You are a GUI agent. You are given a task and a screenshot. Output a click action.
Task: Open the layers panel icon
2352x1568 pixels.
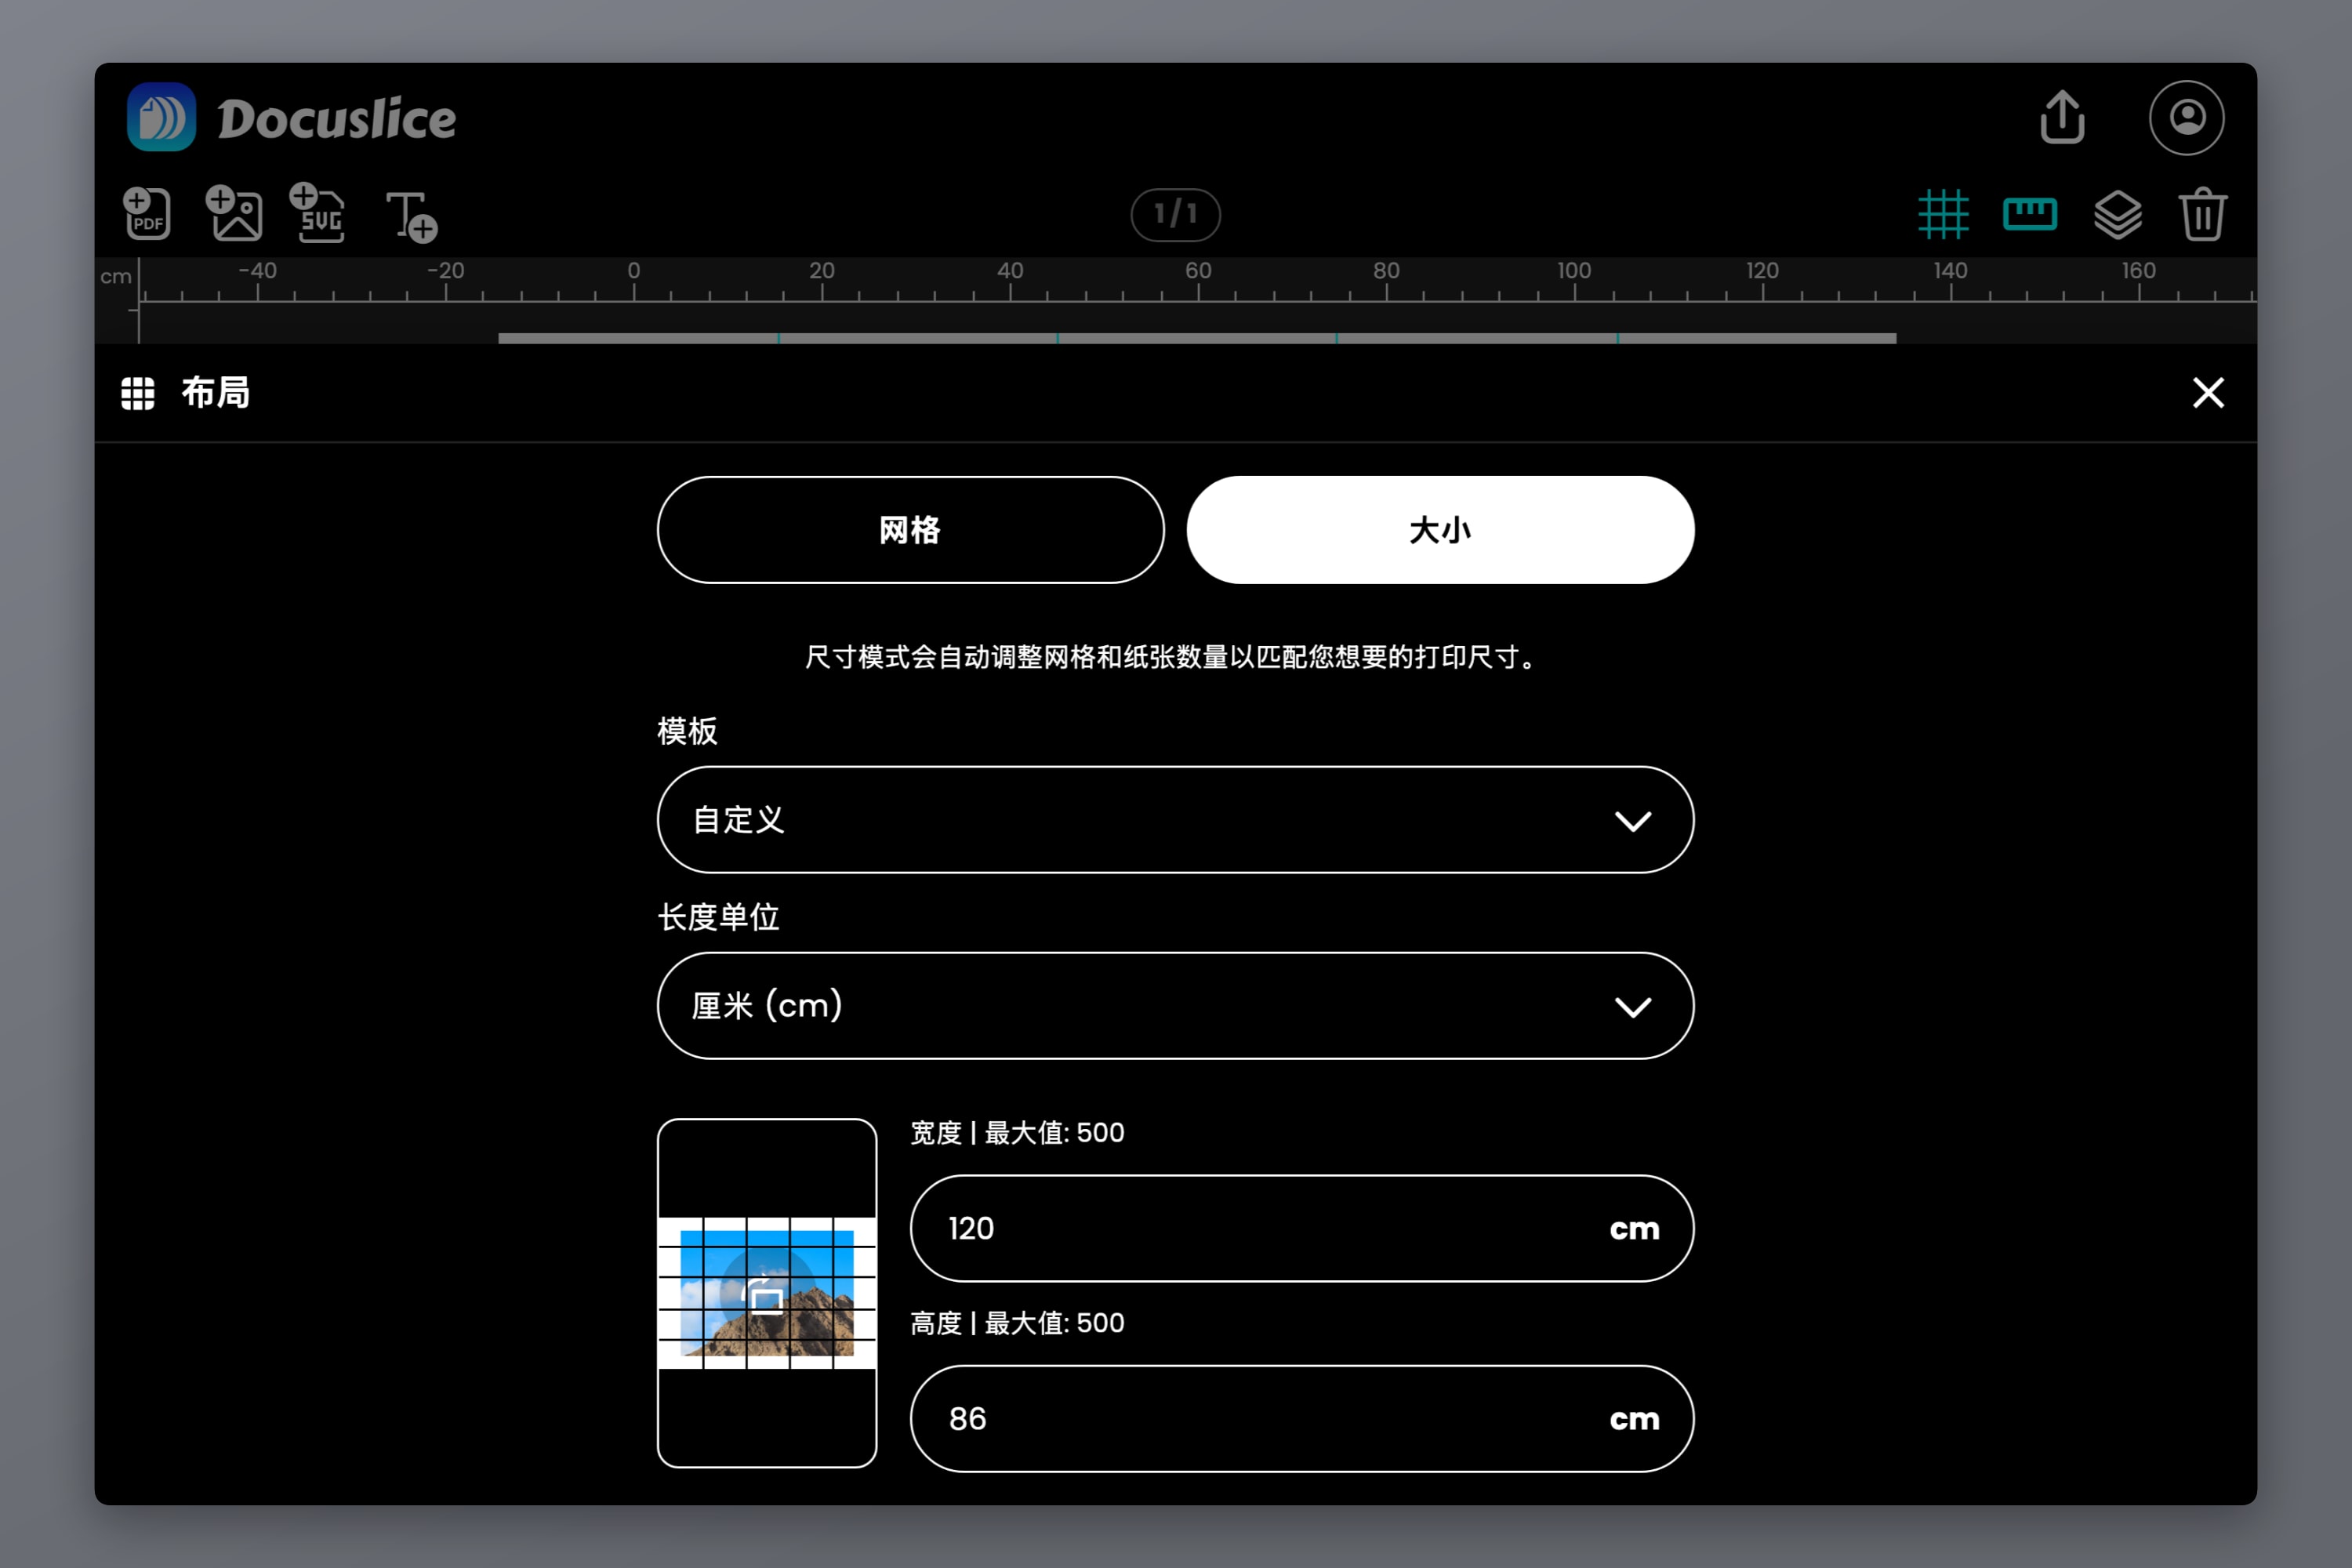click(2117, 214)
